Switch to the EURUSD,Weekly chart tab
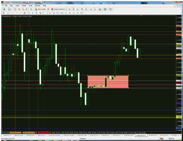The image size is (183, 141). pyautogui.click(x=69, y=135)
